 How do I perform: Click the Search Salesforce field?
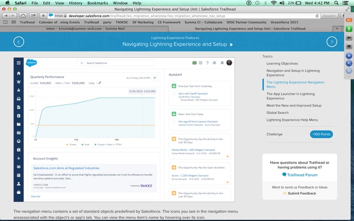tap(116, 63)
